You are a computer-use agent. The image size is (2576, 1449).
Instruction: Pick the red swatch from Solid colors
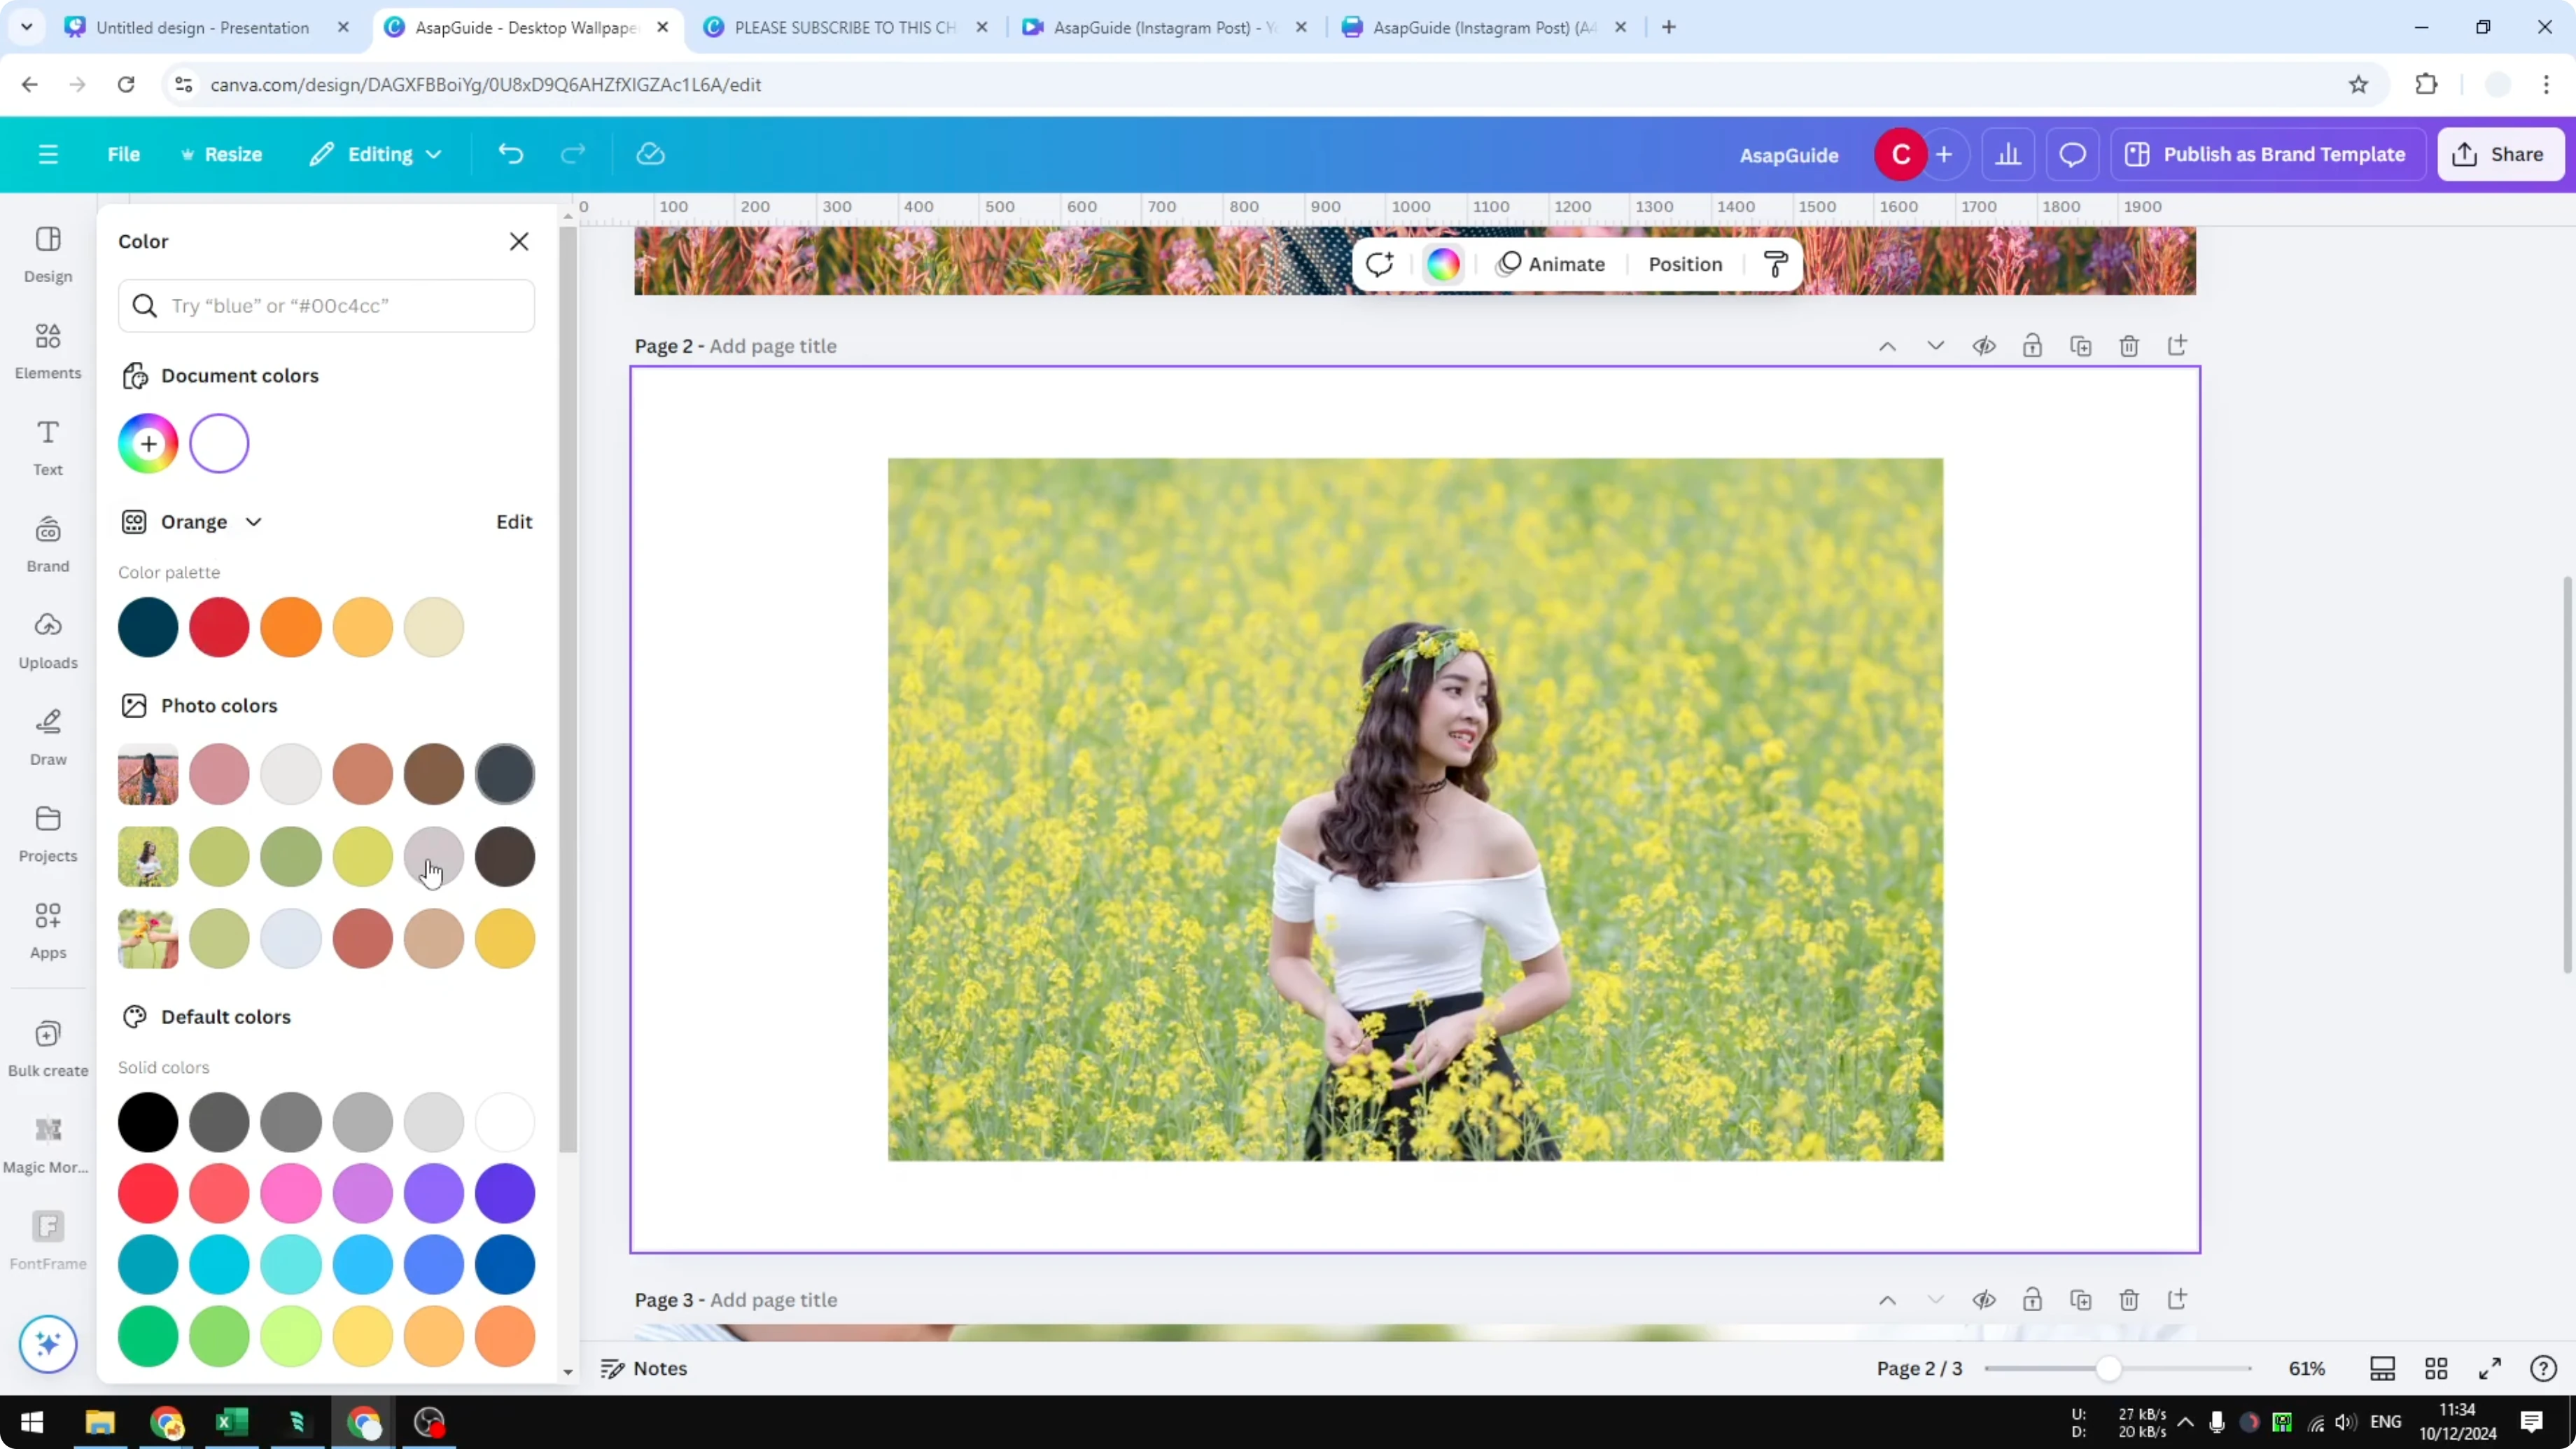click(147, 1193)
